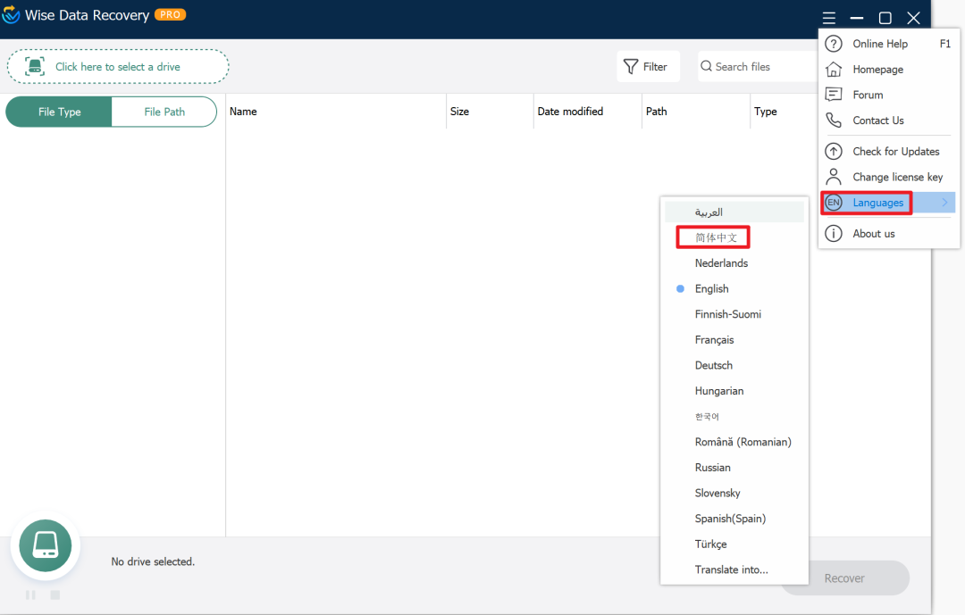The image size is (965, 615).
Task: Click the Change license key person icon
Action: pyautogui.click(x=834, y=177)
